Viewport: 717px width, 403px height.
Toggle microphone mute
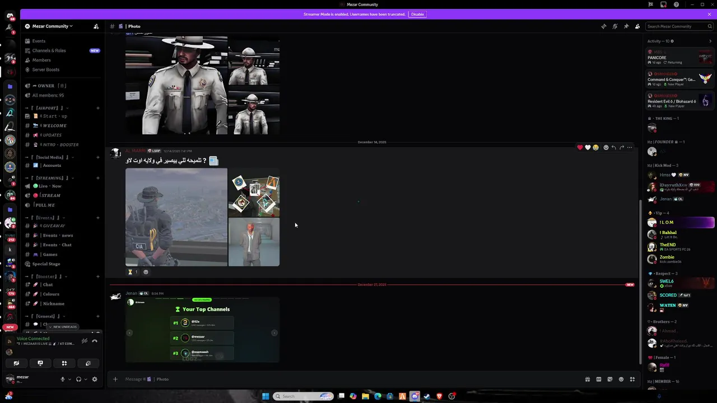coord(63,379)
